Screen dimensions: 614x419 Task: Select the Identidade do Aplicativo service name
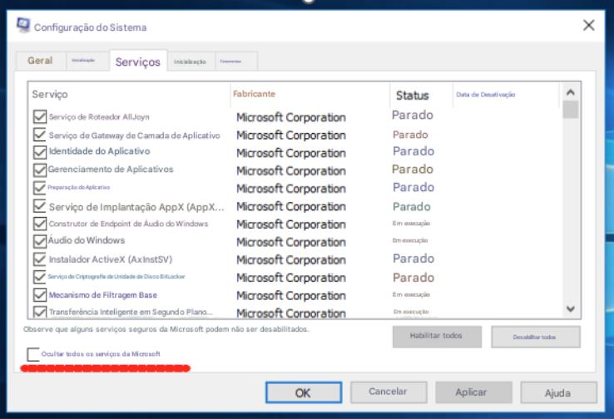[x=100, y=151]
